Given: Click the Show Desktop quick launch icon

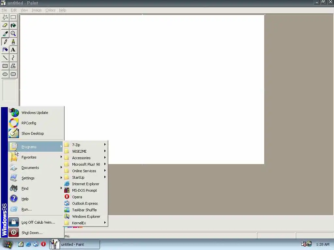Looking at the screenshot, I should (x=21, y=244).
